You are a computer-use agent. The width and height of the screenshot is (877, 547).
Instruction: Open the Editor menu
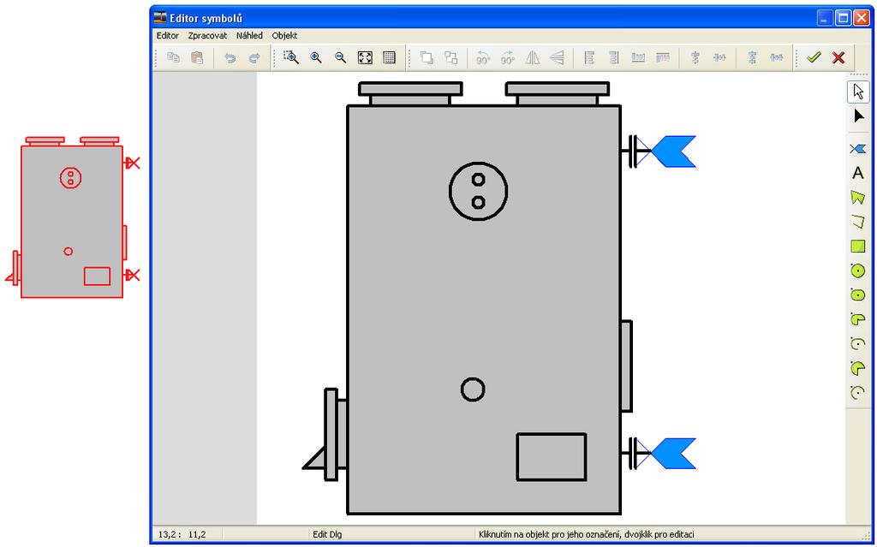167,35
